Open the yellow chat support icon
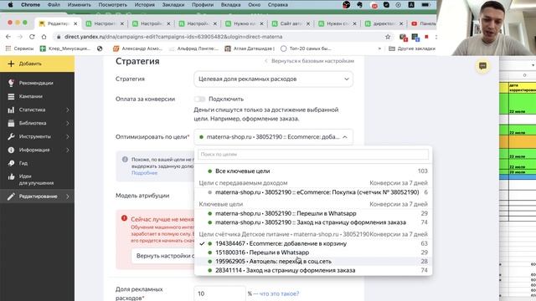Viewport: 536px width, 301px height. click(482, 66)
